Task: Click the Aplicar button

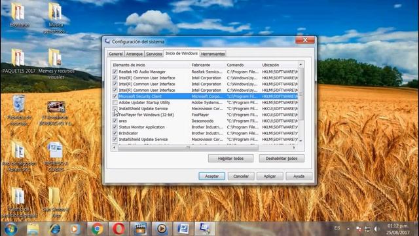Action: click(x=270, y=176)
